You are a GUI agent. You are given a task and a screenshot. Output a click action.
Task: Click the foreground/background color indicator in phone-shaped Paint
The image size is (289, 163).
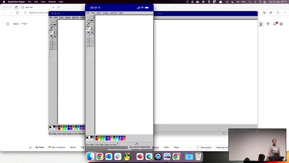point(88,138)
